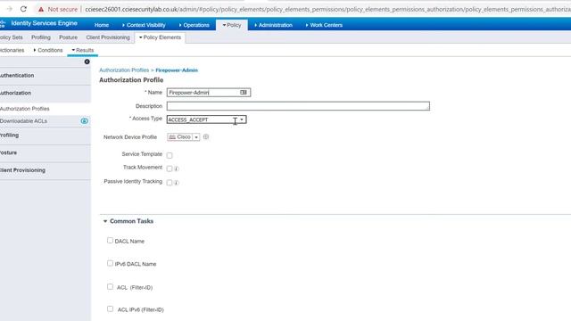This screenshot has width=571, height=321.
Task: Collapse the left sidebar panel arrow
Action: click(x=87, y=62)
